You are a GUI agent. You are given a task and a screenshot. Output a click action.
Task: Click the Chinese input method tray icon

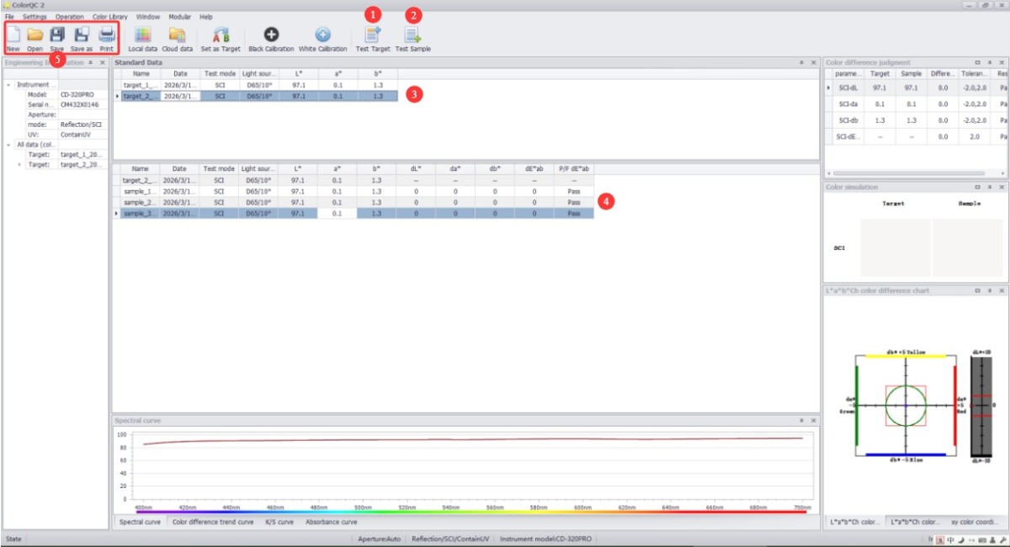point(950,539)
